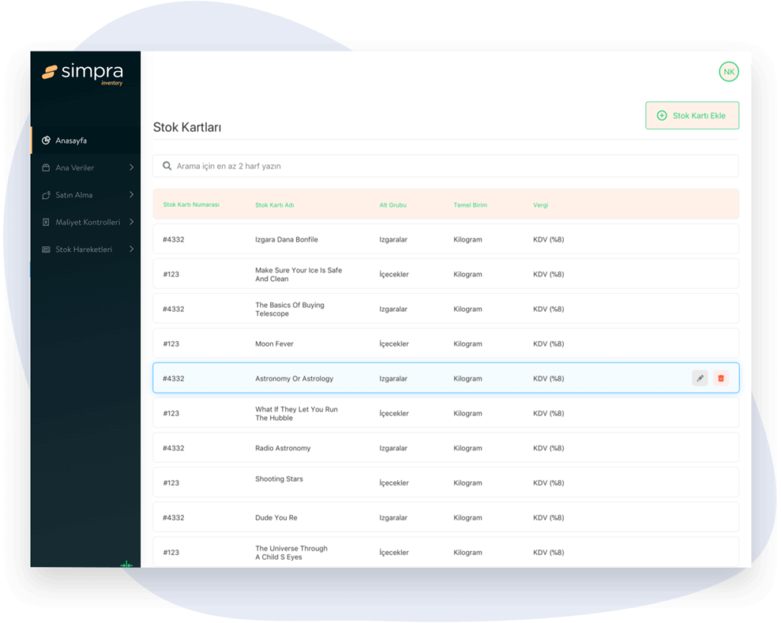Sort by Stok Kartı Adı column header

pos(275,205)
